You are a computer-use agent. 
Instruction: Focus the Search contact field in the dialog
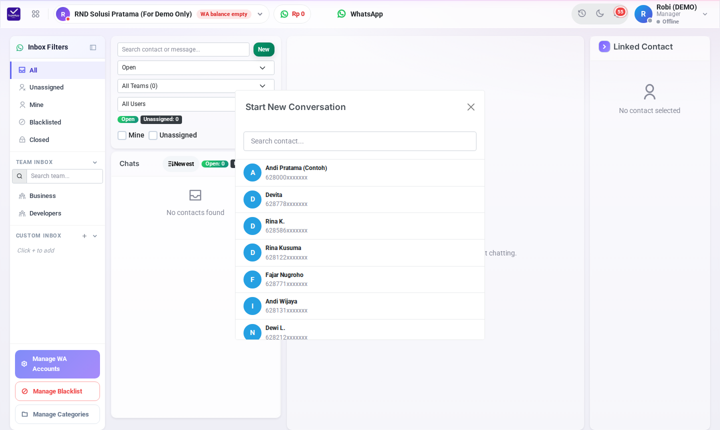[360, 141]
